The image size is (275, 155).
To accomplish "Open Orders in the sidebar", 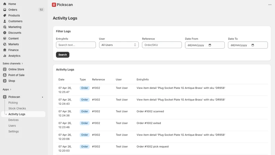I will pos(13,10).
